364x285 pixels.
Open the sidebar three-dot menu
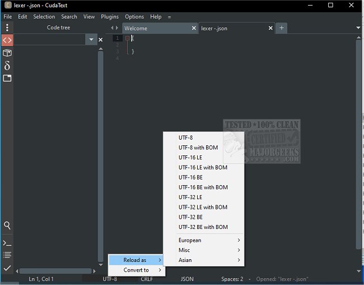(7, 27)
